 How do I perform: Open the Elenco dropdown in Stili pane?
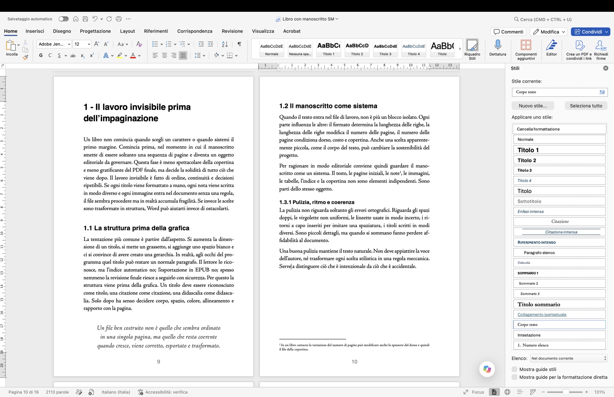click(568, 358)
